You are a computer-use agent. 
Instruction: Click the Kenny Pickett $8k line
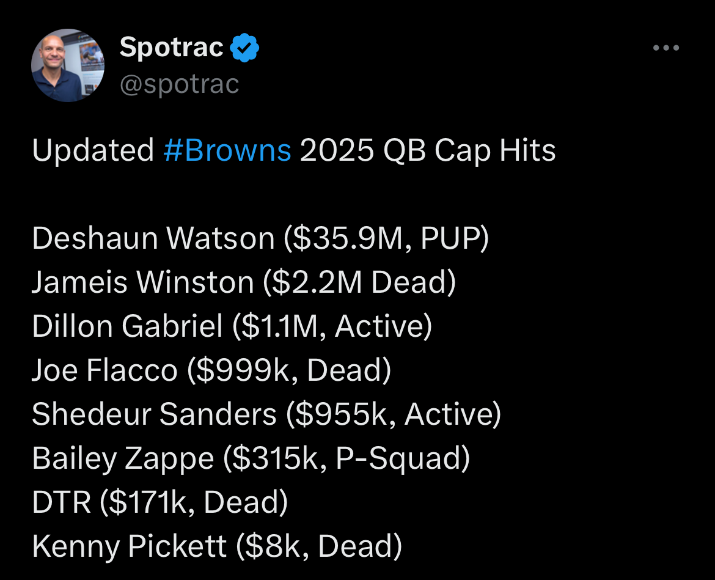217,546
